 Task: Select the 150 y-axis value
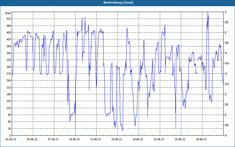9,101
